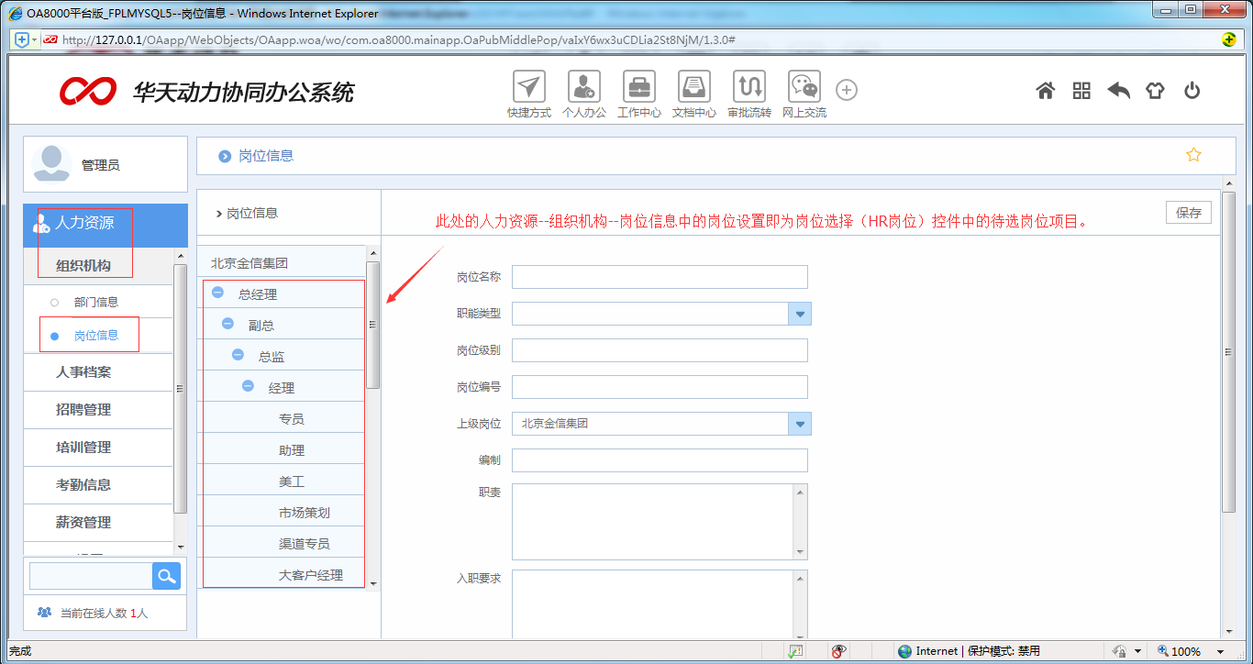Open 人事档案 menu section
Image resolution: width=1253 pixels, height=664 pixels.
(x=83, y=372)
